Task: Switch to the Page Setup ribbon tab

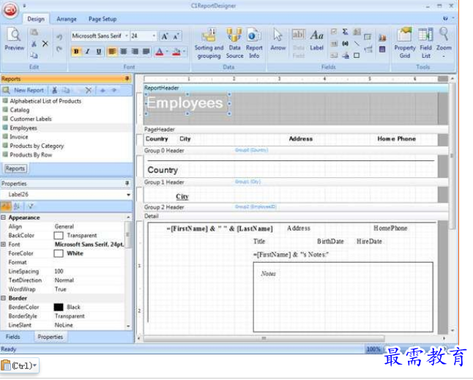Action: 103,19
